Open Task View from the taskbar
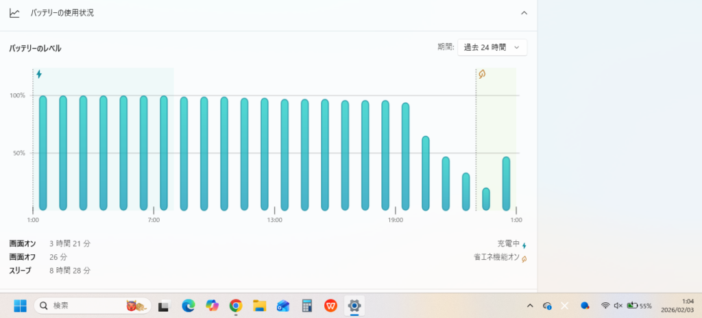This screenshot has width=702, height=318. point(164,306)
